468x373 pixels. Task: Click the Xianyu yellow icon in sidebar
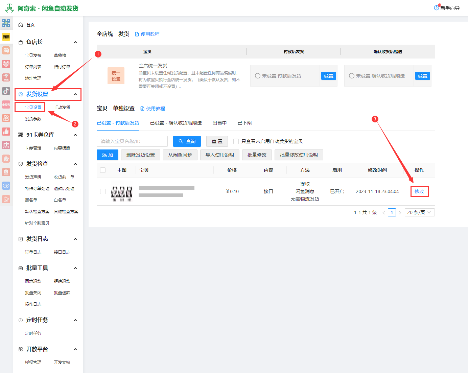[6, 37]
